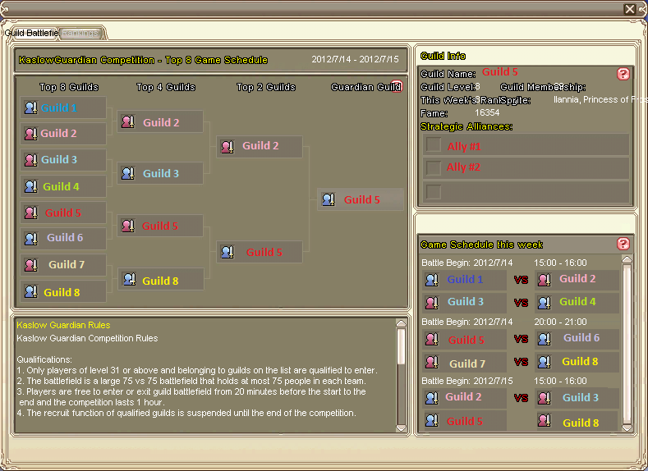
Task: Switch to the Guild Battlefield tab
Action: [31, 33]
